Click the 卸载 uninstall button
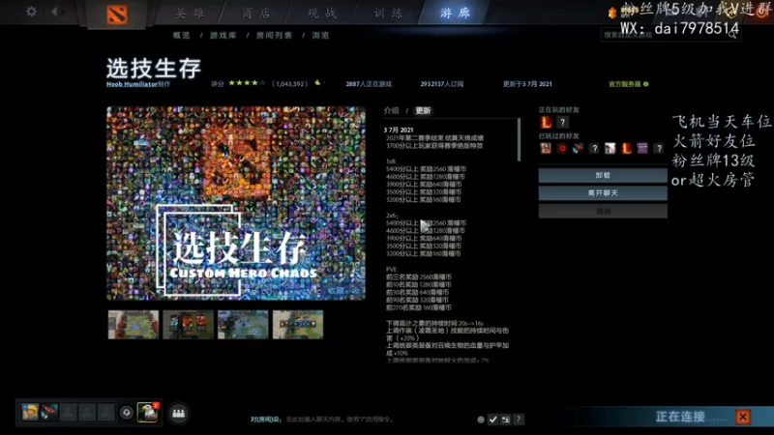This screenshot has width=774, height=435. (x=603, y=176)
